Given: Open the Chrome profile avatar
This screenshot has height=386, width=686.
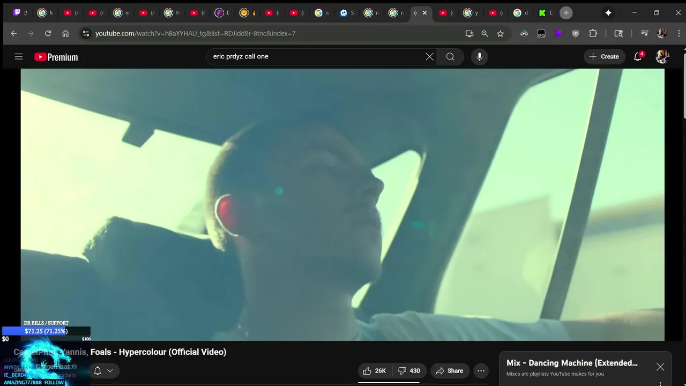Looking at the screenshot, I should [661, 33].
